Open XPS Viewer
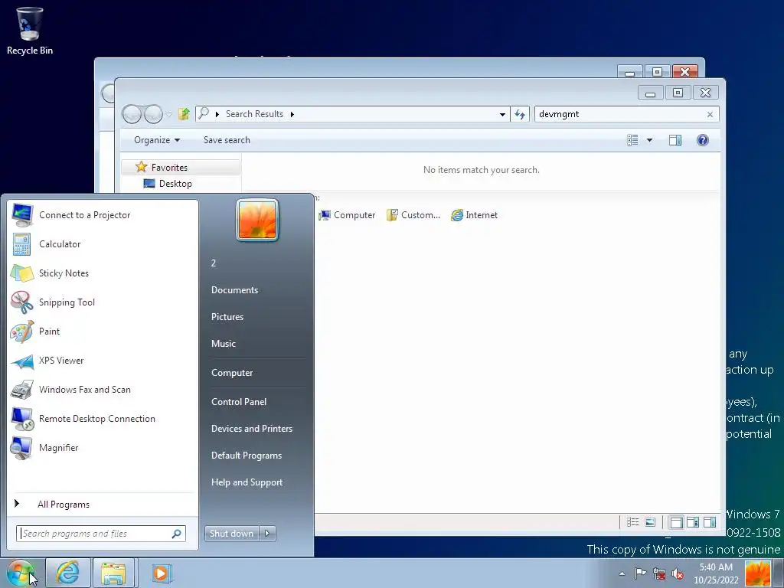The width and height of the screenshot is (784, 588). tap(103, 361)
